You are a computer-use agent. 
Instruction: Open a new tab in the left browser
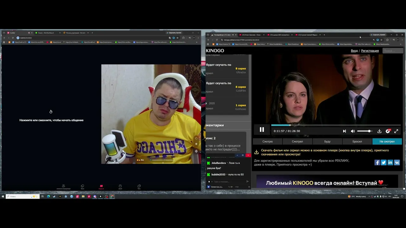[x=92, y=33]
